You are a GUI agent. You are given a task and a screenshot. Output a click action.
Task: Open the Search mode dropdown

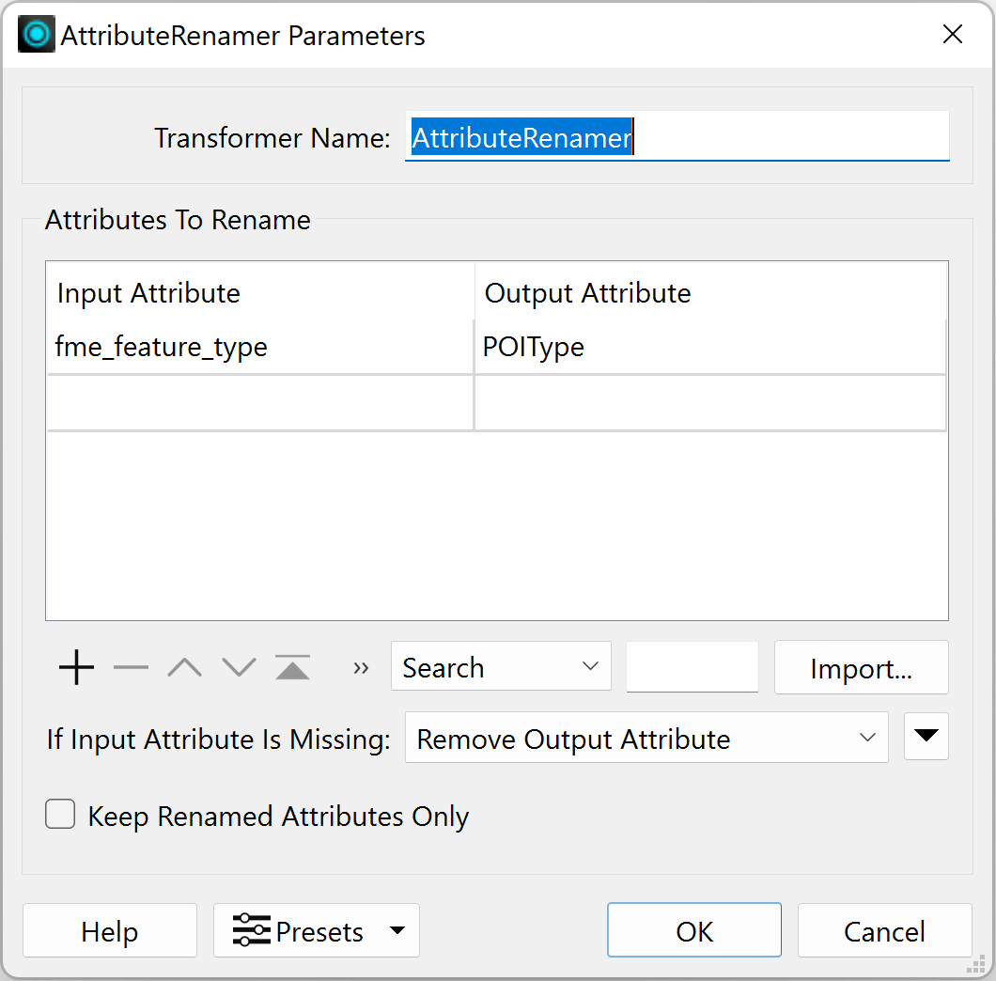(x=501, y=666)
